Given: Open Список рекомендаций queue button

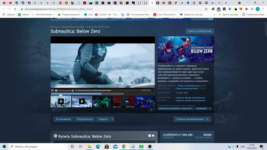Looking at the screenshot, I should [x=192, y=119].
